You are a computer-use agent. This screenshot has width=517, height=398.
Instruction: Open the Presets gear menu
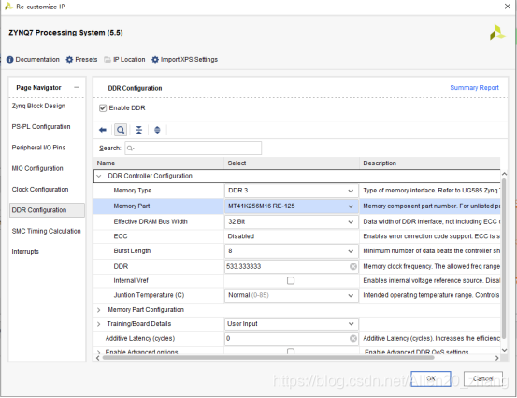tap(69, 59)
